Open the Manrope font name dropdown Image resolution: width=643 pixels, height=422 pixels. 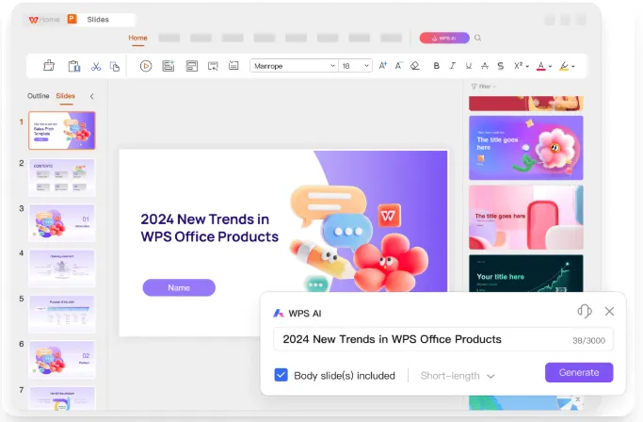click(294, 66)
